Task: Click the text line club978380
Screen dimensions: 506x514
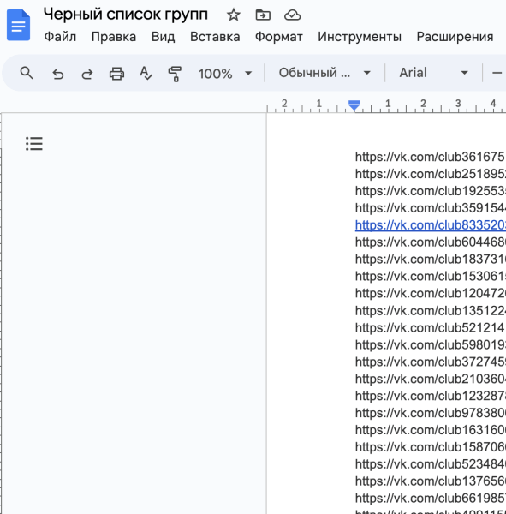Action: click(x=431, y=413)
